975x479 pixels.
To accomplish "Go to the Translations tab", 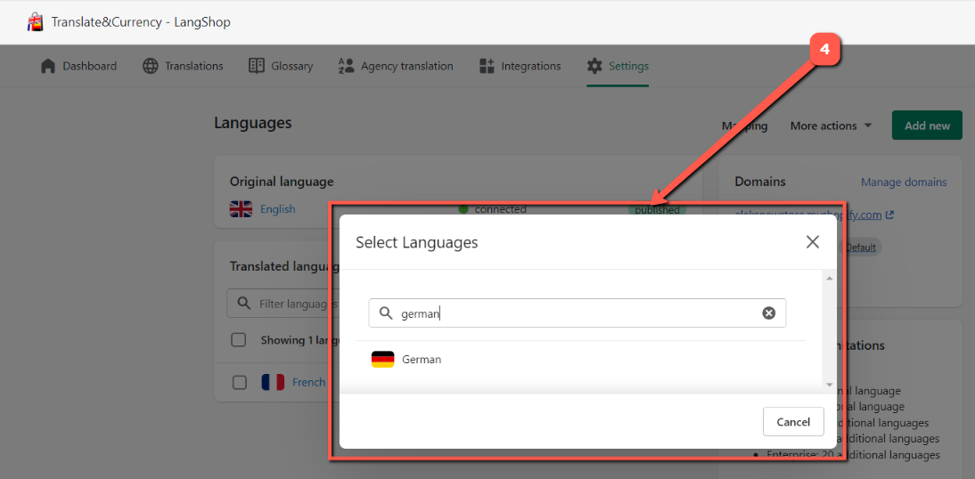I will (183, 66).
